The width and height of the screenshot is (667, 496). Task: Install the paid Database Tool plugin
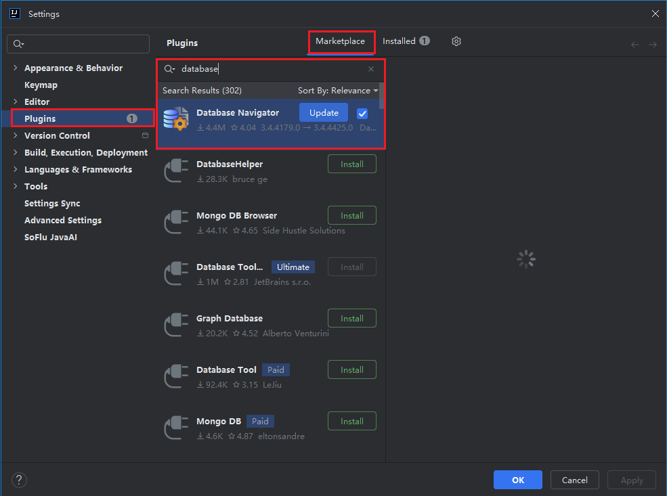pos(352,369)
